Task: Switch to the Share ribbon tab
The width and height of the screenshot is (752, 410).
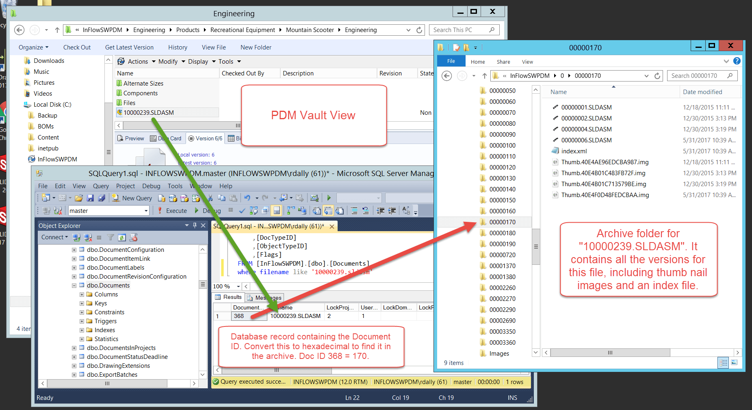Action: pos(503,62)
